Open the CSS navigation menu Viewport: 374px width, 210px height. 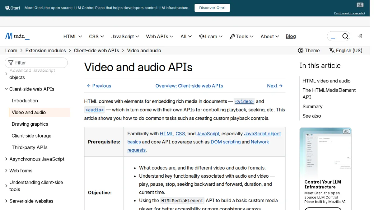coord(97,36)
